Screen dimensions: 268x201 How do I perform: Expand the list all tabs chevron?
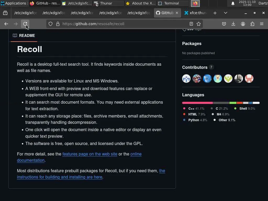[x=226, y=13]
